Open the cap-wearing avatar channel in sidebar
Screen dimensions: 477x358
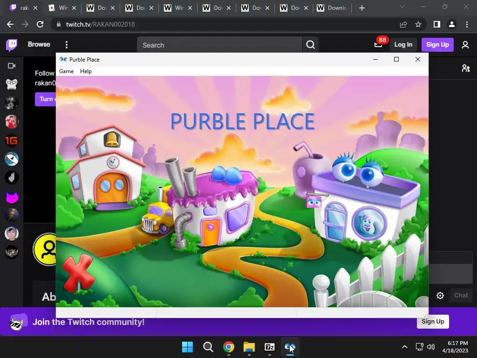point(12,234)
